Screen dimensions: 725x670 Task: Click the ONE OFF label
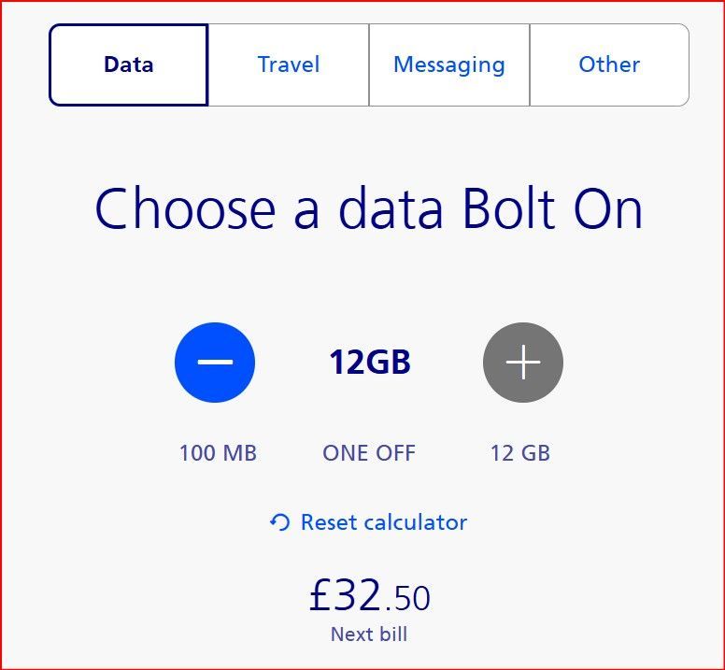point(369,453)
